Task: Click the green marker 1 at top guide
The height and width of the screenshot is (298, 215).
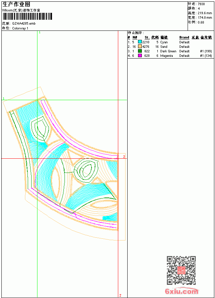Action: [40, 33]
